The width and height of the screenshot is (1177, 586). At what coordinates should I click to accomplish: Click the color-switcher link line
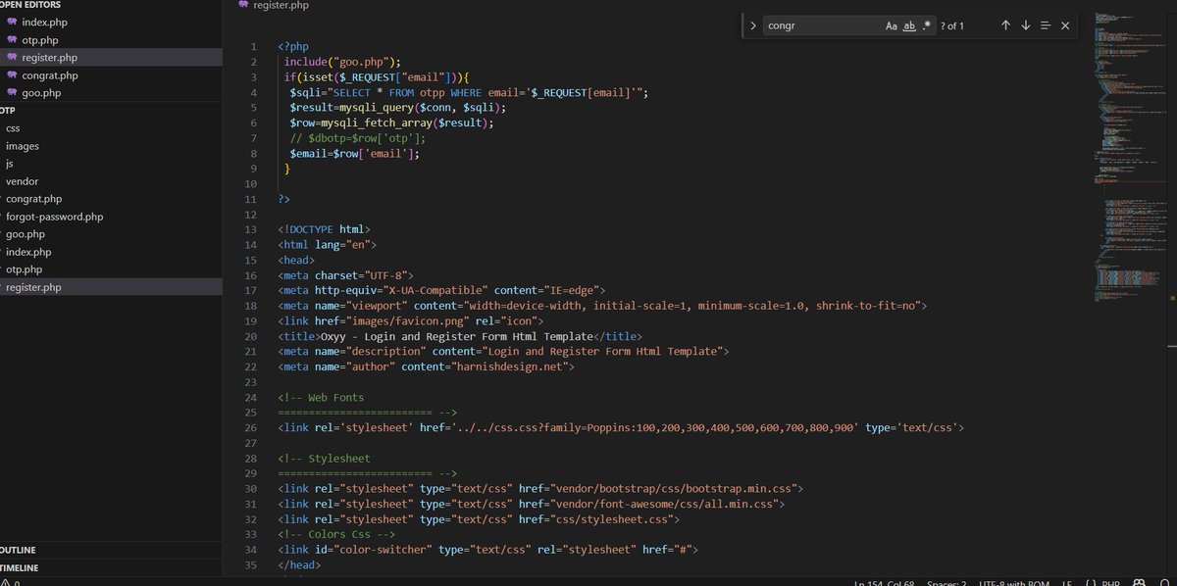pyautogui.click(x=487, y=550)
